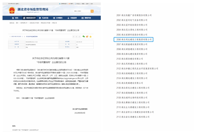Click 登录 login link in top bar
The height and width of the screenshot is (134, 197).
click(x=87, y=4)
